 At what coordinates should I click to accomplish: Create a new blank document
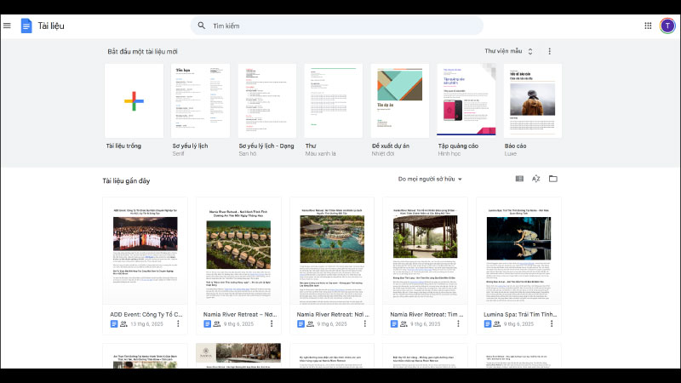[134, 100]
